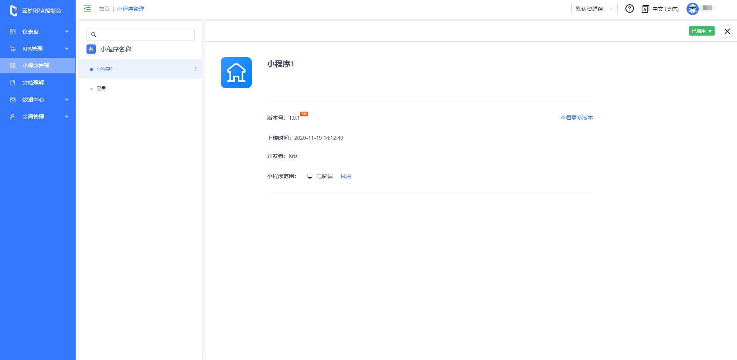Click the user avatar icon
The width and height of the screenshot is (737, 360).
click(x=692, y=8)
